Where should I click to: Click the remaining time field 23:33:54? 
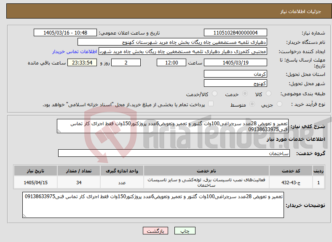(82, 62)
